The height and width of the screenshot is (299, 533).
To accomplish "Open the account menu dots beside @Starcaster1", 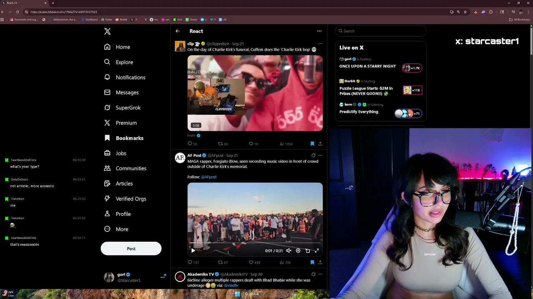I will coord(163,277).
